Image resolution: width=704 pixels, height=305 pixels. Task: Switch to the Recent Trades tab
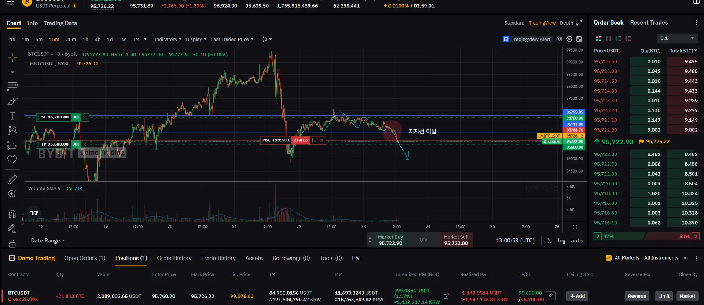[x=649, y=23]
